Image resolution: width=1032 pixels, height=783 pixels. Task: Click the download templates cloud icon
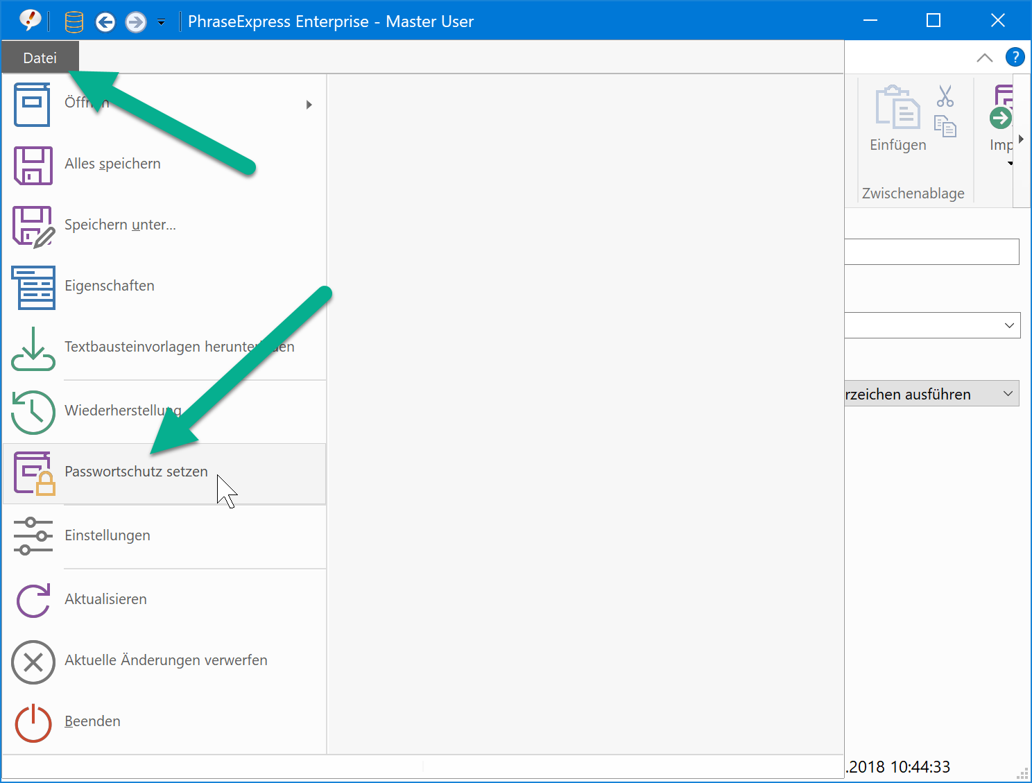pyautogui.click(x=33, y=349)
